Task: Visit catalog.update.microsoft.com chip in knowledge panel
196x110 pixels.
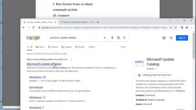Action: point(154,75)
